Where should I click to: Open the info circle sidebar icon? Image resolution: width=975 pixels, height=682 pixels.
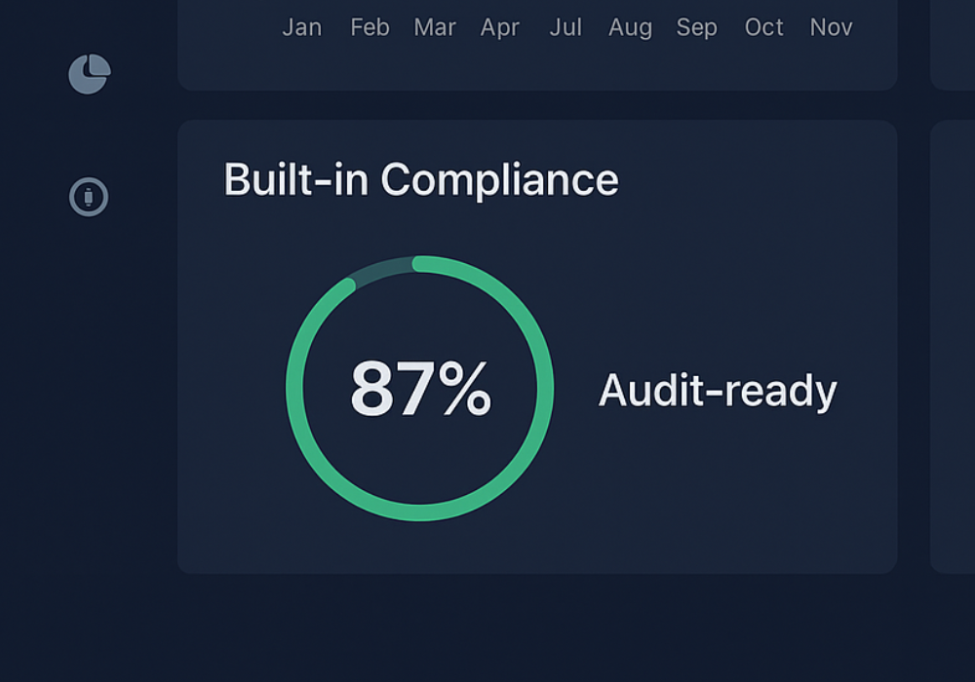point(89,197)
